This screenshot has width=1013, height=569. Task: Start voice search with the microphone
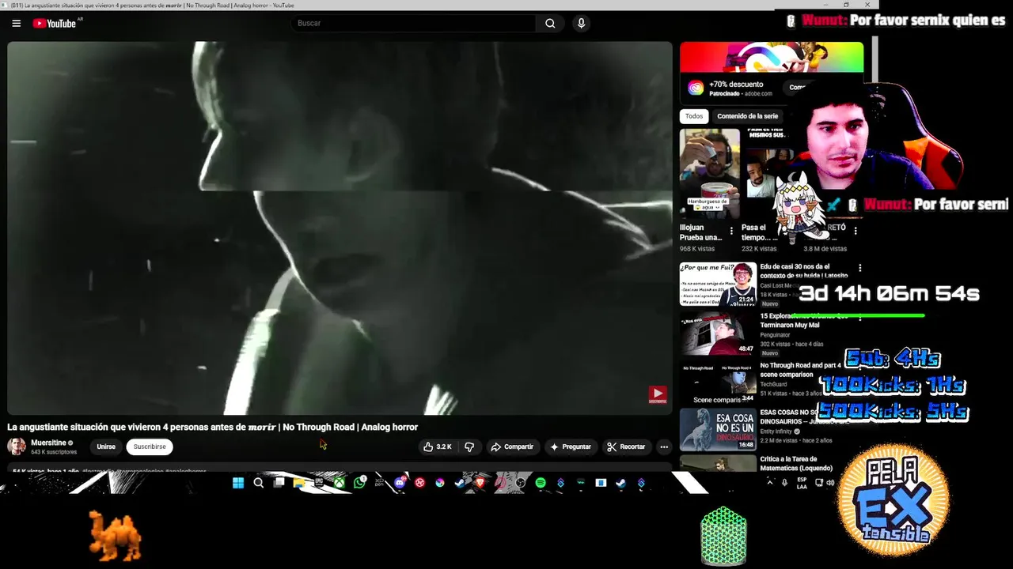tap(581, 23)
